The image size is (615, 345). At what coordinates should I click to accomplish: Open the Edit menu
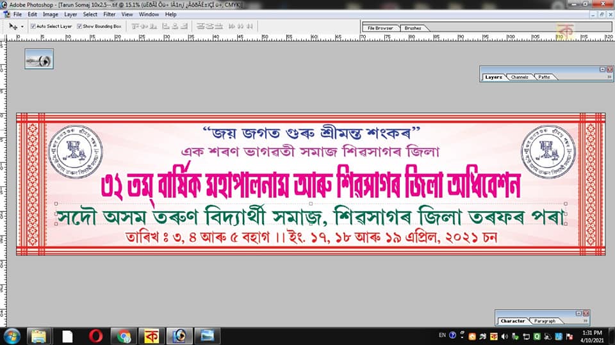click(32, 15)
